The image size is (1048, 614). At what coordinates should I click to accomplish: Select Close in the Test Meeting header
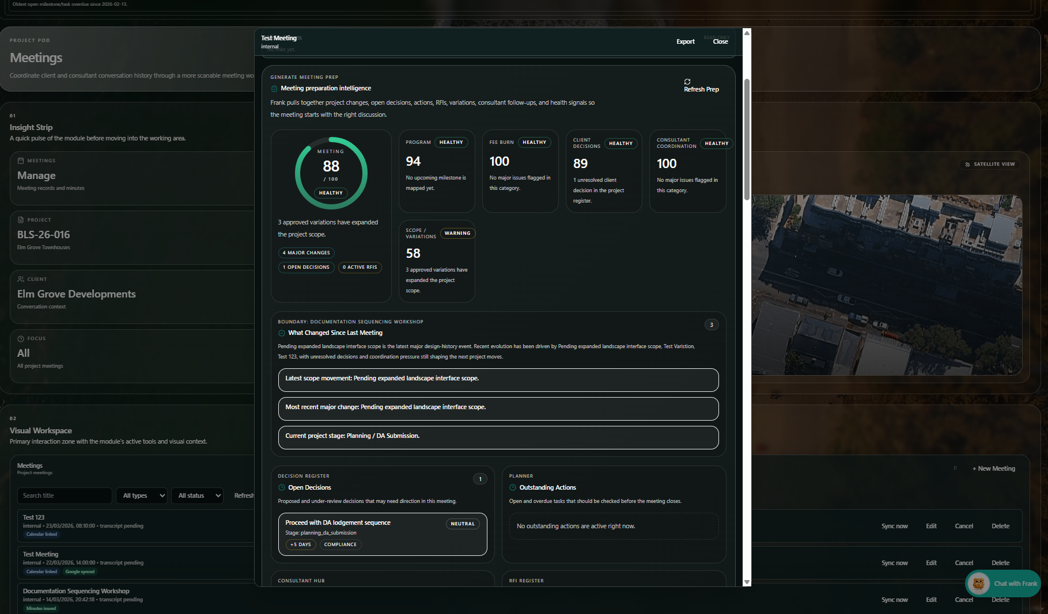click(x=720, y=41)
